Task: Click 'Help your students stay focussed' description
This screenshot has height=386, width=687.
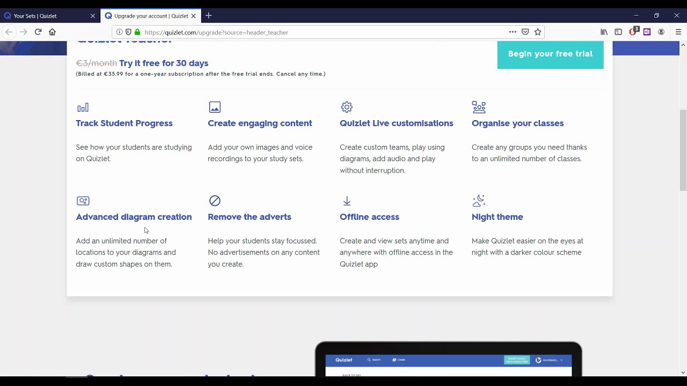Action: click(x=264, y=253)
